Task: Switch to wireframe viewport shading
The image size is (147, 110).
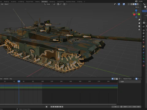Action: [x=131, y=4]
